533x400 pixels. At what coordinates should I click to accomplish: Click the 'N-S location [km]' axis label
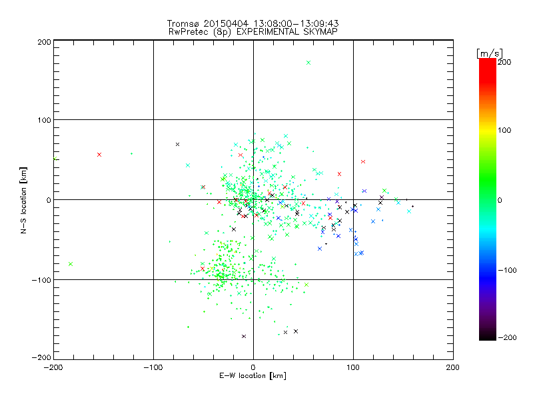pos(23,201)
